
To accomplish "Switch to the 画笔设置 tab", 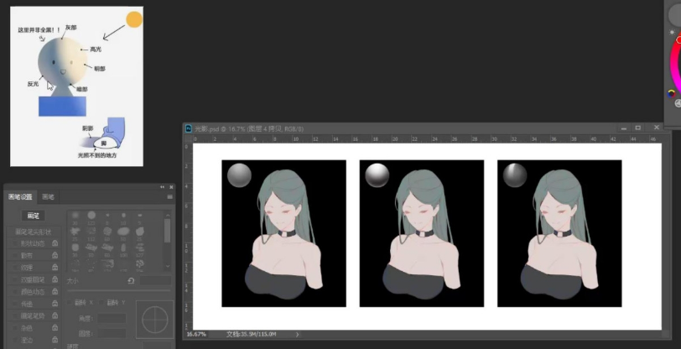I will click(x=23, y=196).
